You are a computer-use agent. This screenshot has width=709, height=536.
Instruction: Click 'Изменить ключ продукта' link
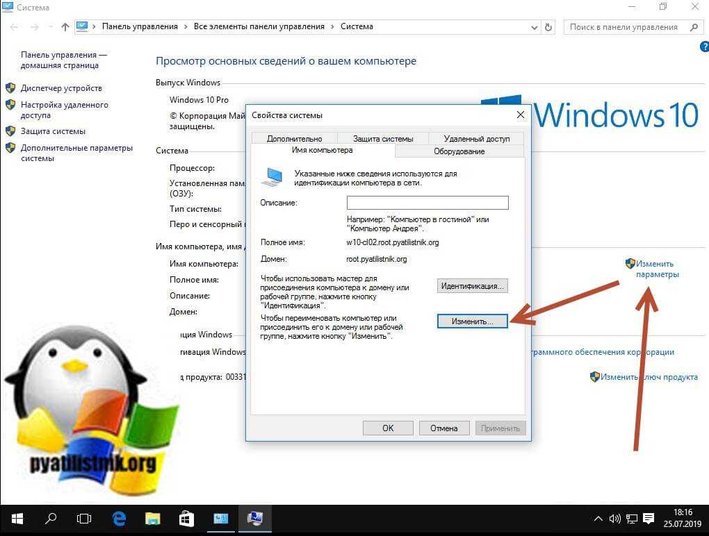pos(649,377)
